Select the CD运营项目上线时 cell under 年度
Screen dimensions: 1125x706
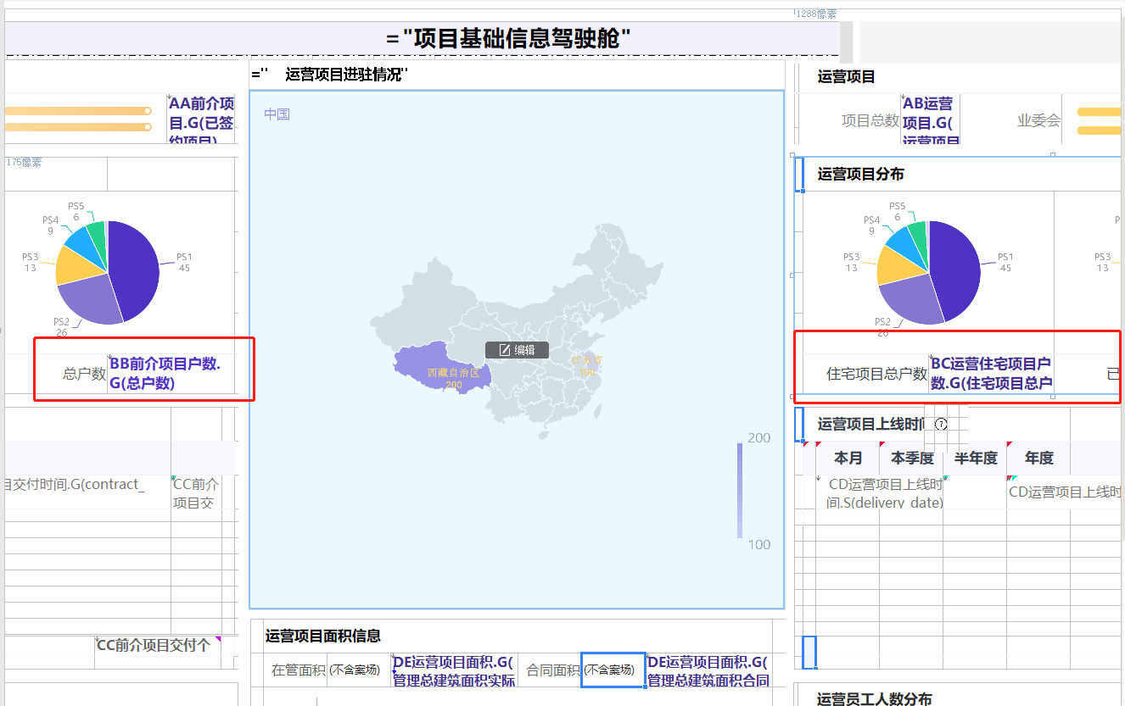[1064, 492]
